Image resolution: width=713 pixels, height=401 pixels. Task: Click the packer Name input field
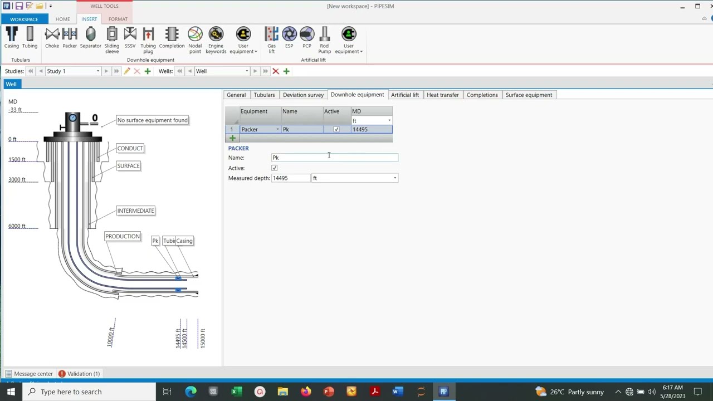point(335,158)
